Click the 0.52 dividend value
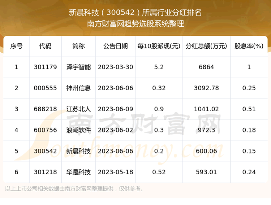 pos(159,172)
